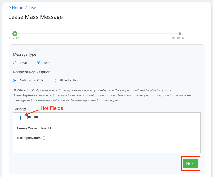The image size is (213, 177).
Task: Click the RECIPIENTS step indicator dot
Action: click(x=180, y=33)
